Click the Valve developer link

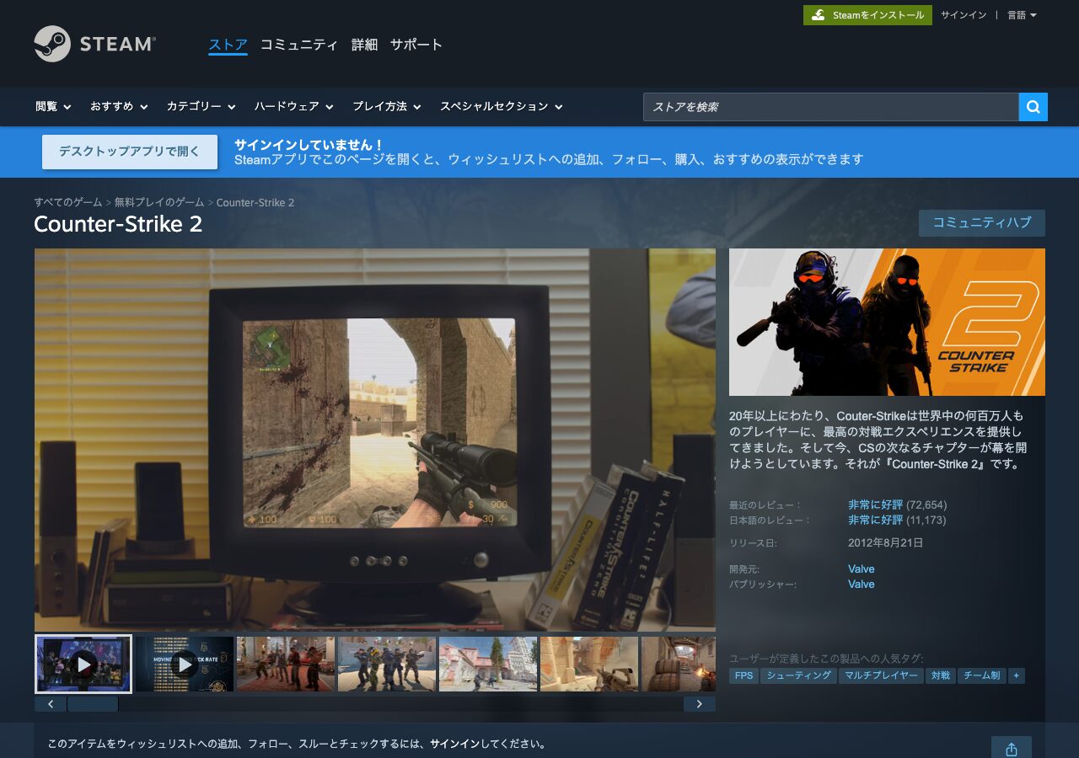pyautogui.click(x=862, y=569)
